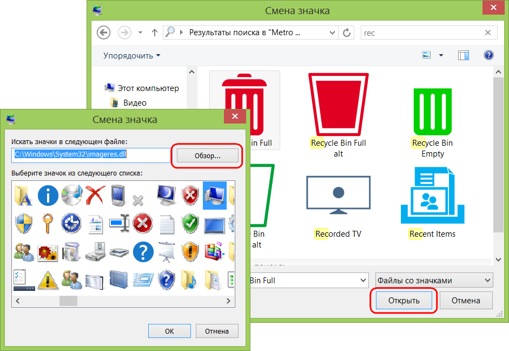Choose the golden key icon
509x351 pixels.
pos(48,223)
